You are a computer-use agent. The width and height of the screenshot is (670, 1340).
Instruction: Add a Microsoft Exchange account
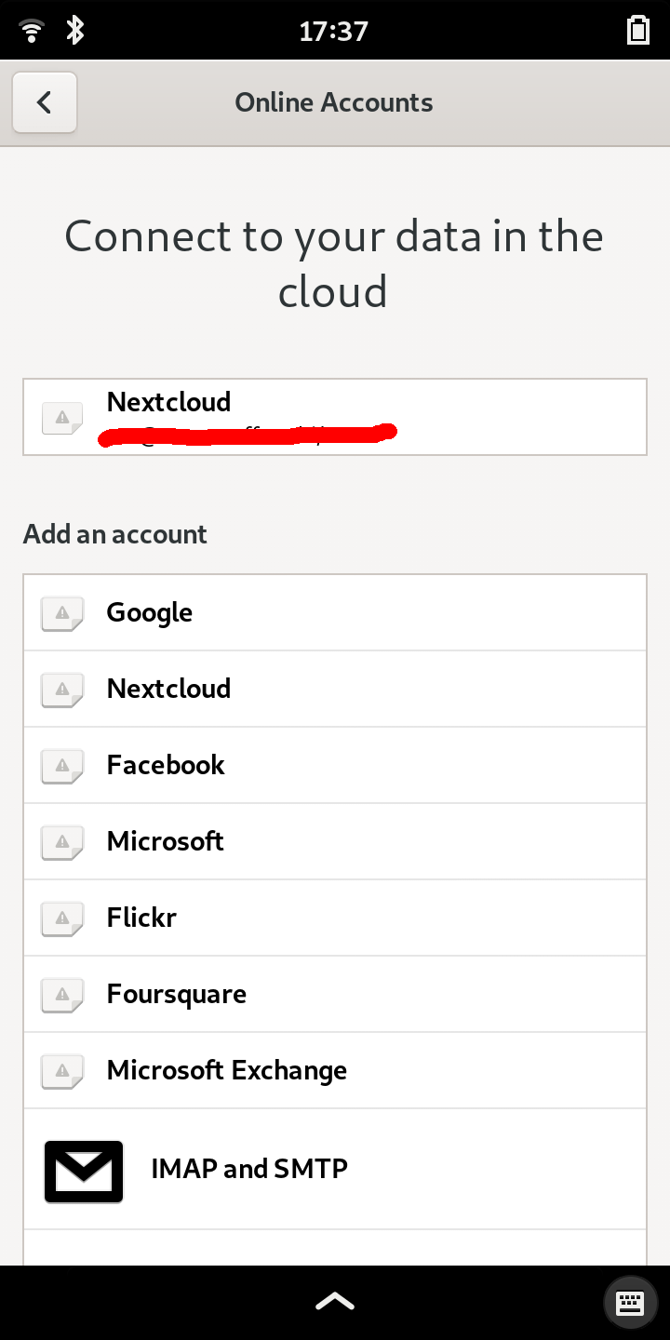pyautogui.click(x=335, y=1070)
